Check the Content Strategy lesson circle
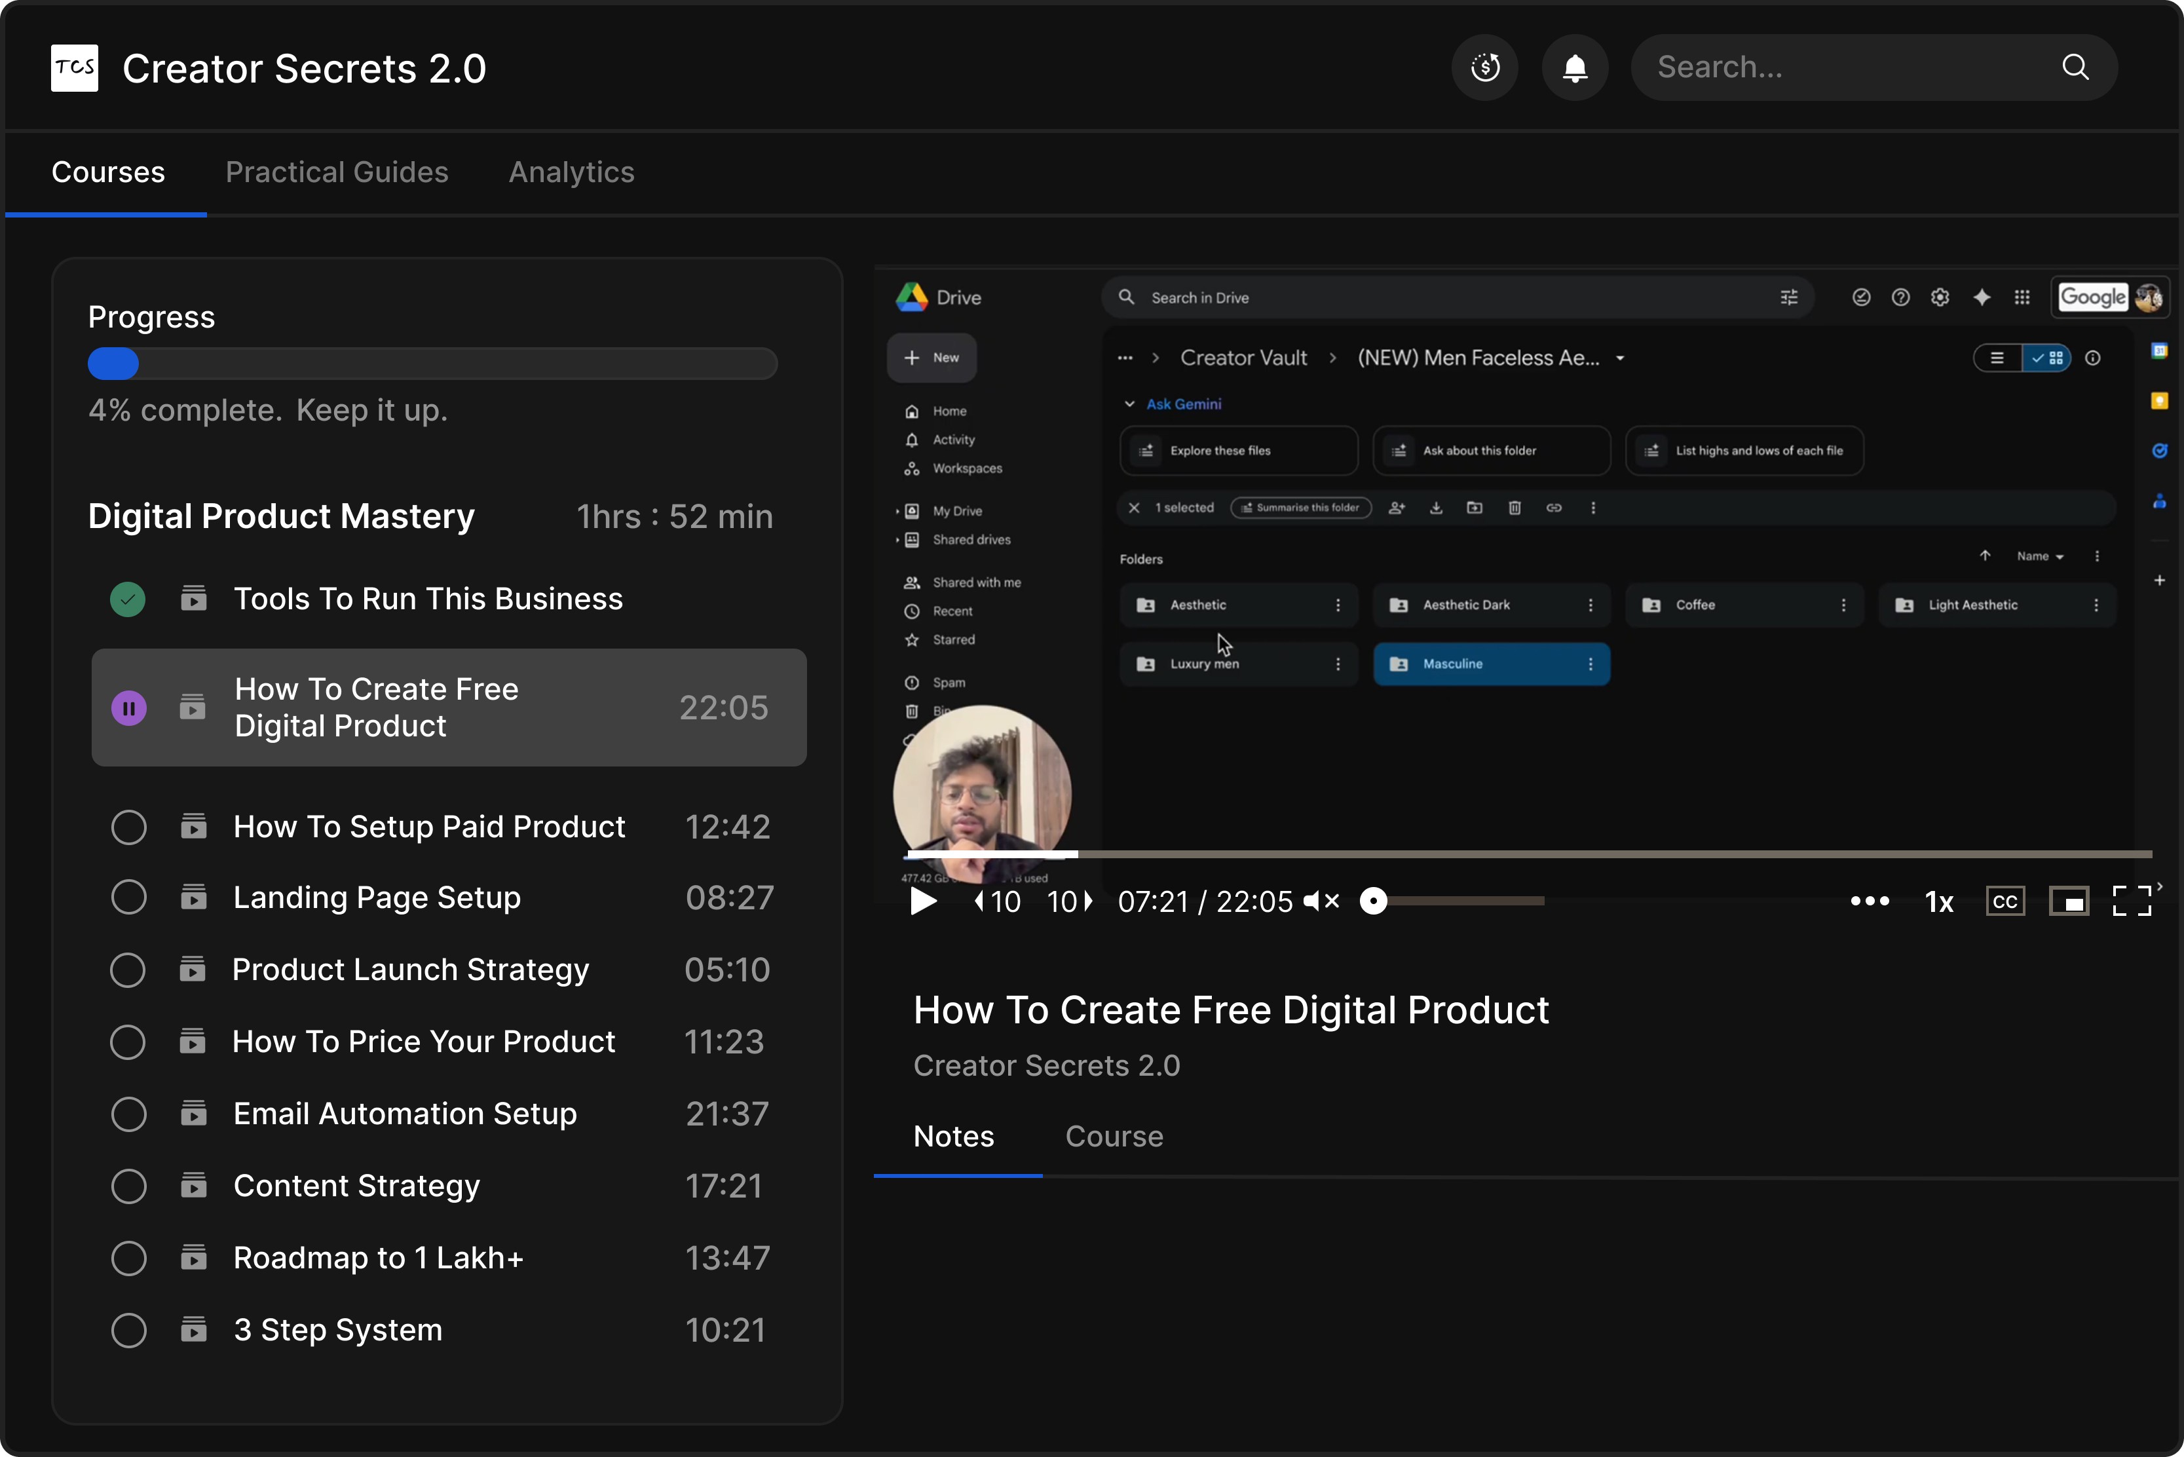 click(128, 1186)
